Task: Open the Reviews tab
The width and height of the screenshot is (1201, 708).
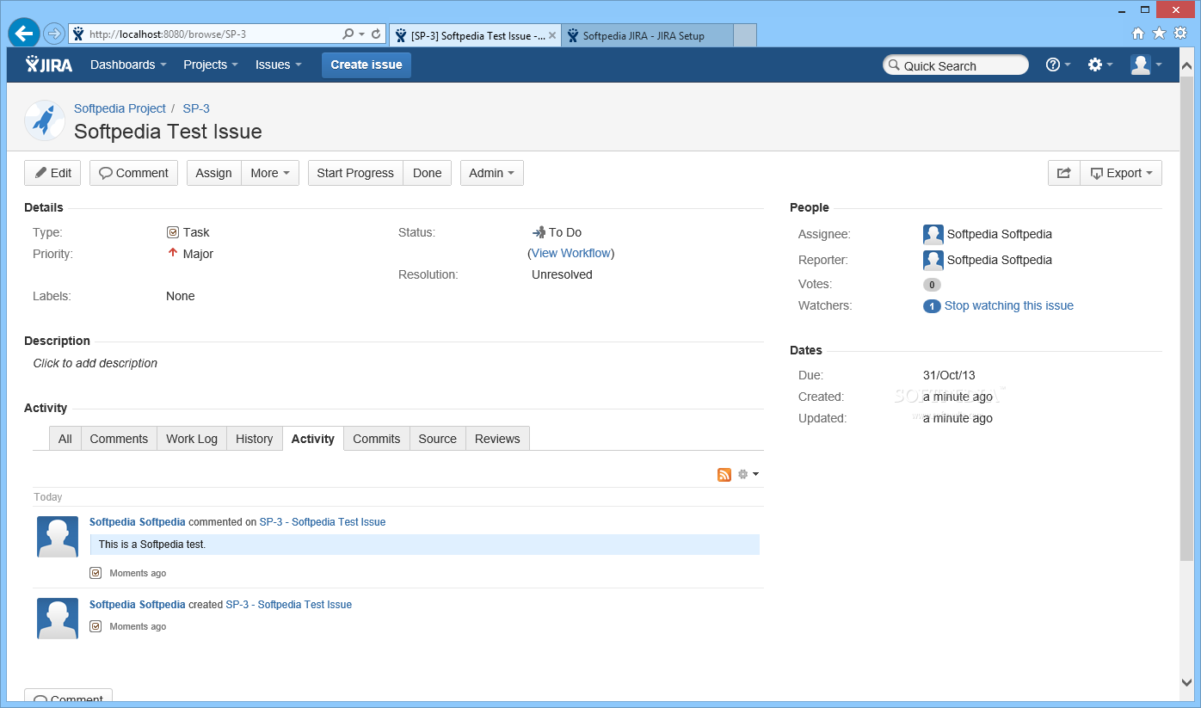Action: [x=497, y=439]
